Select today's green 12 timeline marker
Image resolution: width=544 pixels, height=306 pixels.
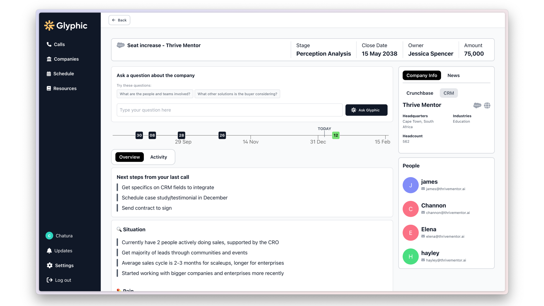tap(335, 135)
